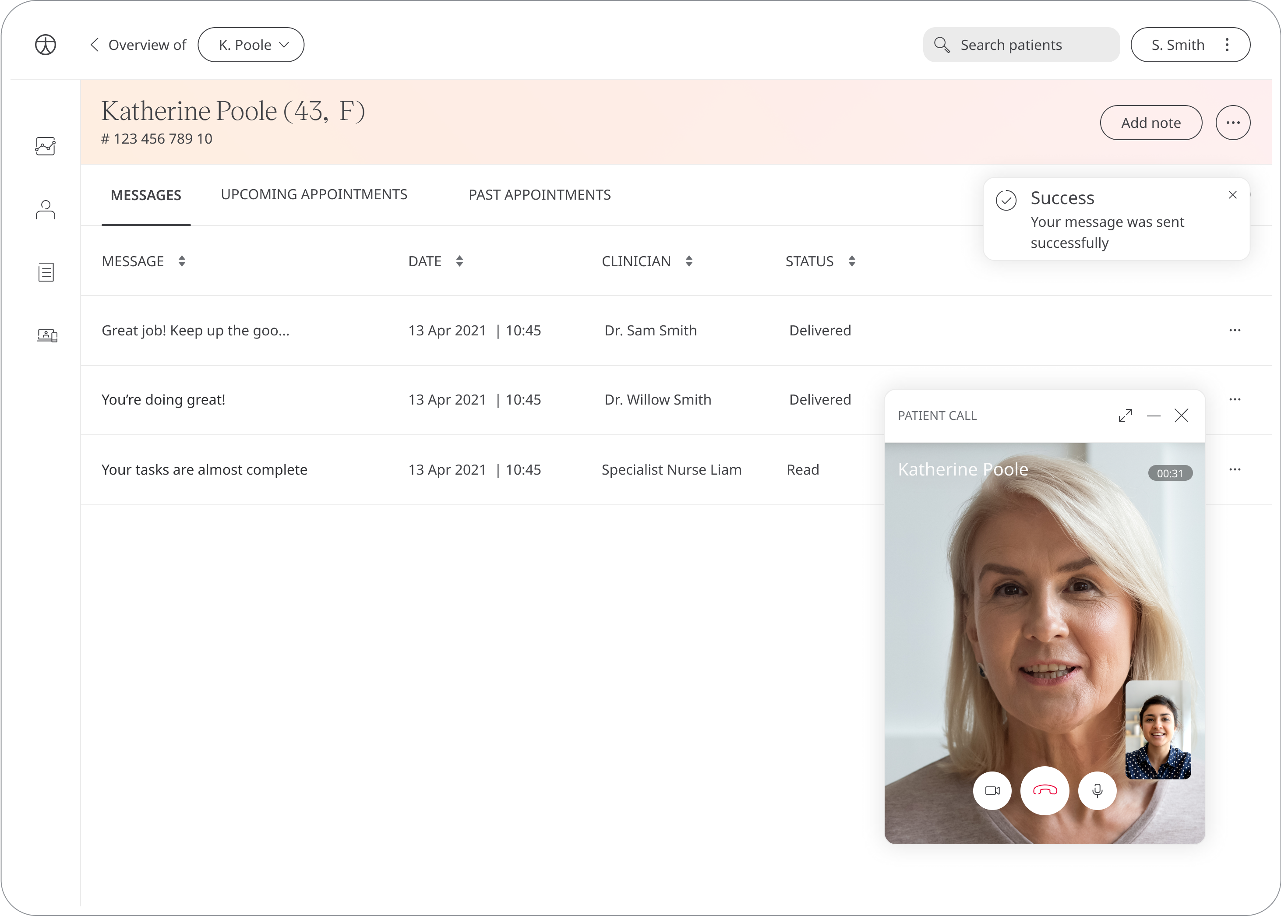This screenshot has height=916, width=1281.
Task: Open "Your tasks are almost complete" message
Action: [205, 470]
